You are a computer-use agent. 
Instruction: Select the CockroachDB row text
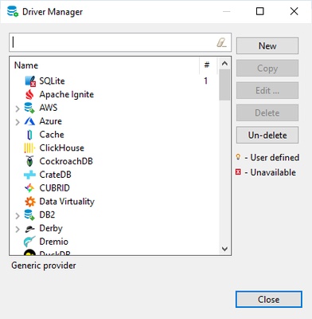coord(66,161)
